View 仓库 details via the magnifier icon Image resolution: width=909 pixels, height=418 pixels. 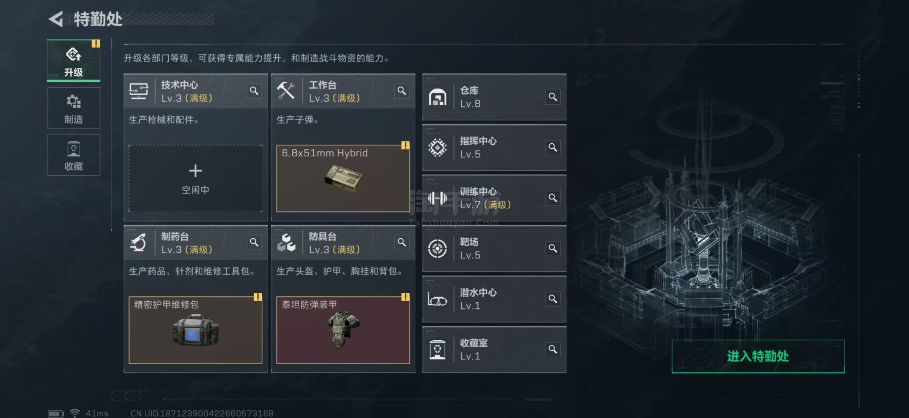(x=553, y=97)
